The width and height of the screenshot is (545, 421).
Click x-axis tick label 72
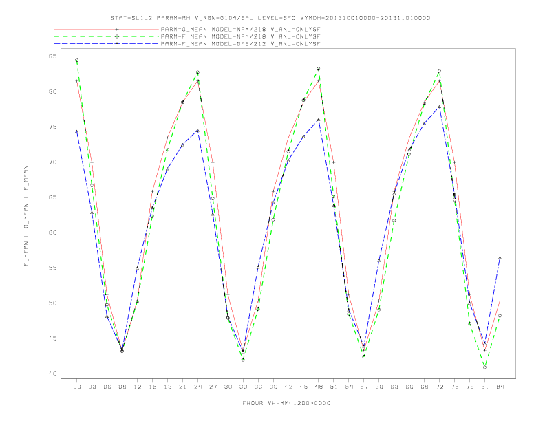tap(440, 387)
